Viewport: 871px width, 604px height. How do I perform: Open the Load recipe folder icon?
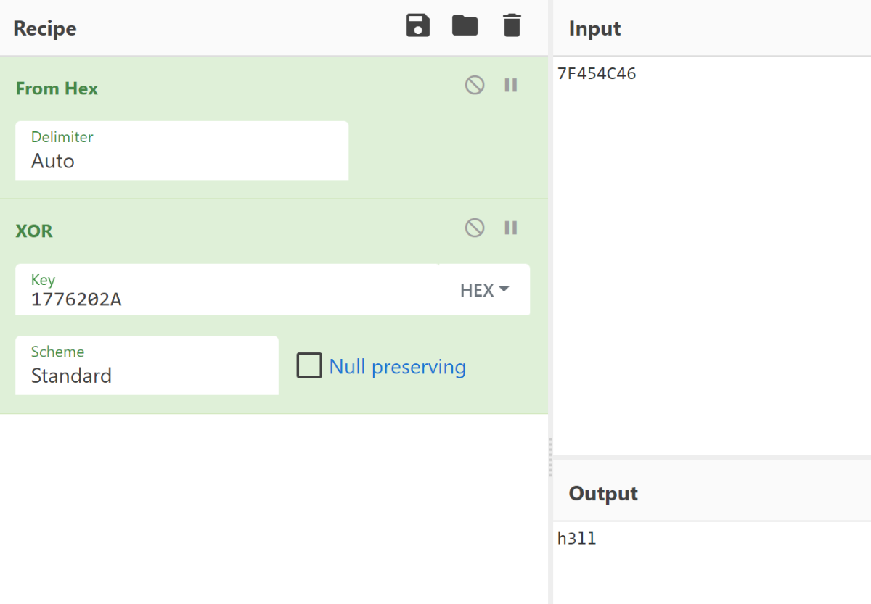tap(465, 26)
